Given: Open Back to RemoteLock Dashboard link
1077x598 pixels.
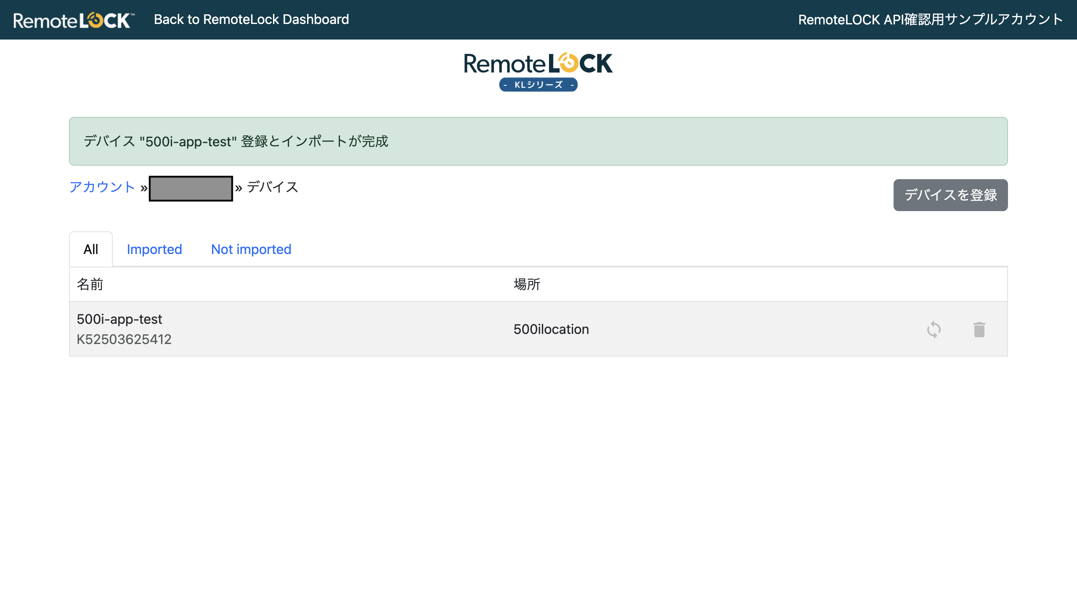Looking at the screenshot, I should tap(251, 19).
